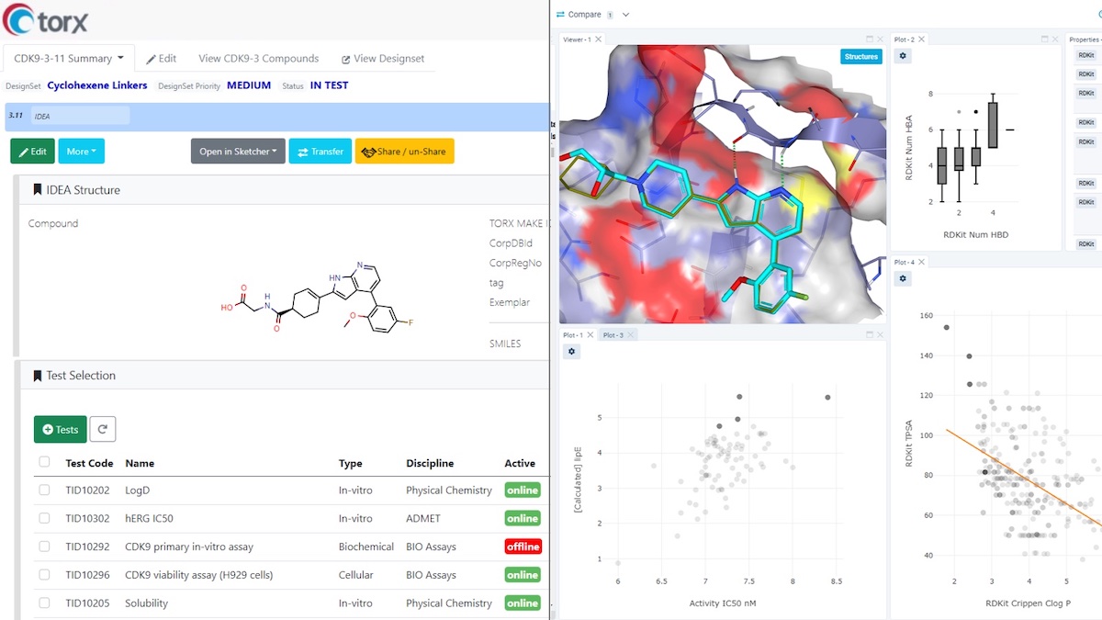Open the Plot-4 settings gear
Viewport: 1102px width, 620px height.
pos(902,278)
